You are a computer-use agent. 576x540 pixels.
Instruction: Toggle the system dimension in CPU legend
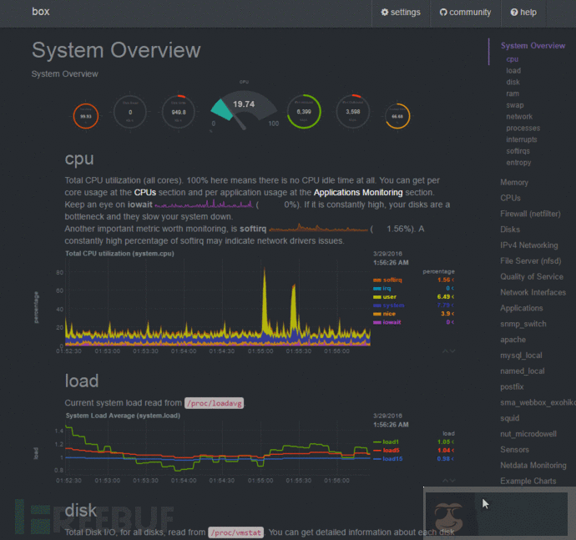pyautogui.click(x=389, y=305)
